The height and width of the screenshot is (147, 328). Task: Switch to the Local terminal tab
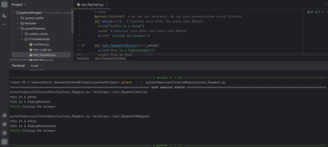[35, 66]
